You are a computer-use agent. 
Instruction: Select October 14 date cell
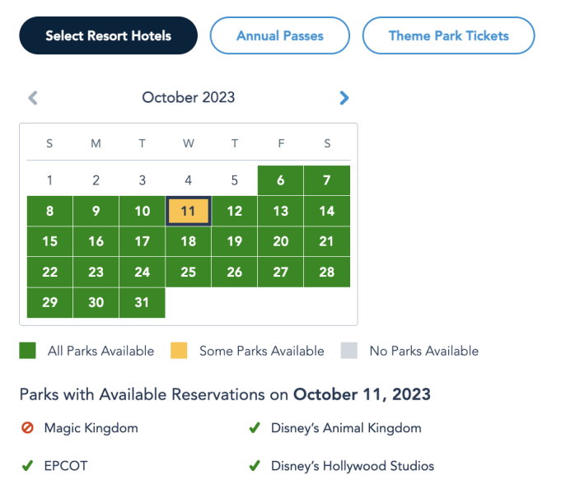tap(327, 212)
